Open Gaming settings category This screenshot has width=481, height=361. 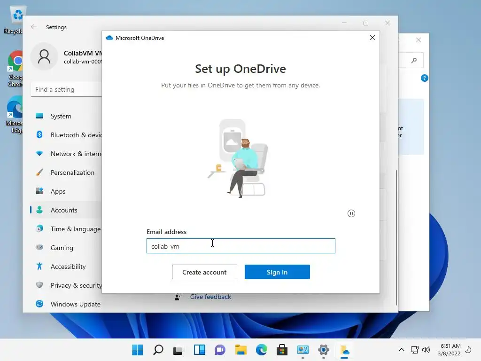point(66,247)
